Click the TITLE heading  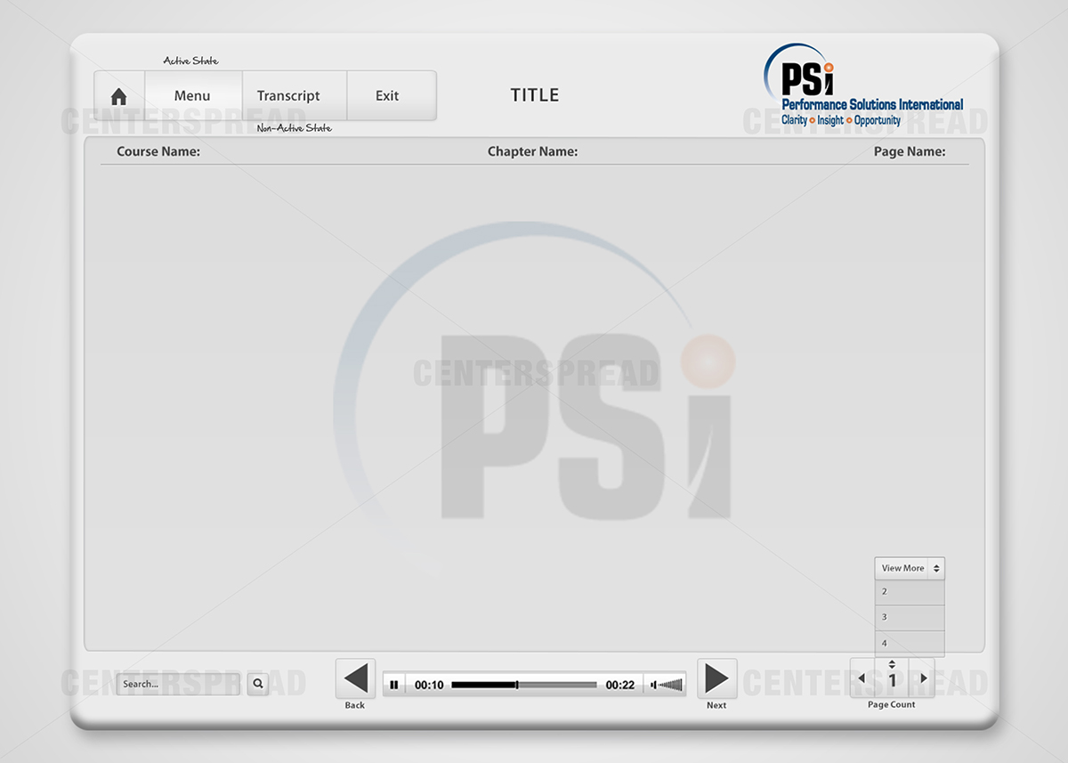coord(535,95)
